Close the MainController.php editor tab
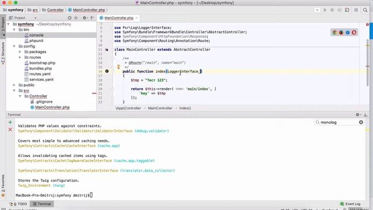This screenshot has height=210, width=373. coord(136,18)
